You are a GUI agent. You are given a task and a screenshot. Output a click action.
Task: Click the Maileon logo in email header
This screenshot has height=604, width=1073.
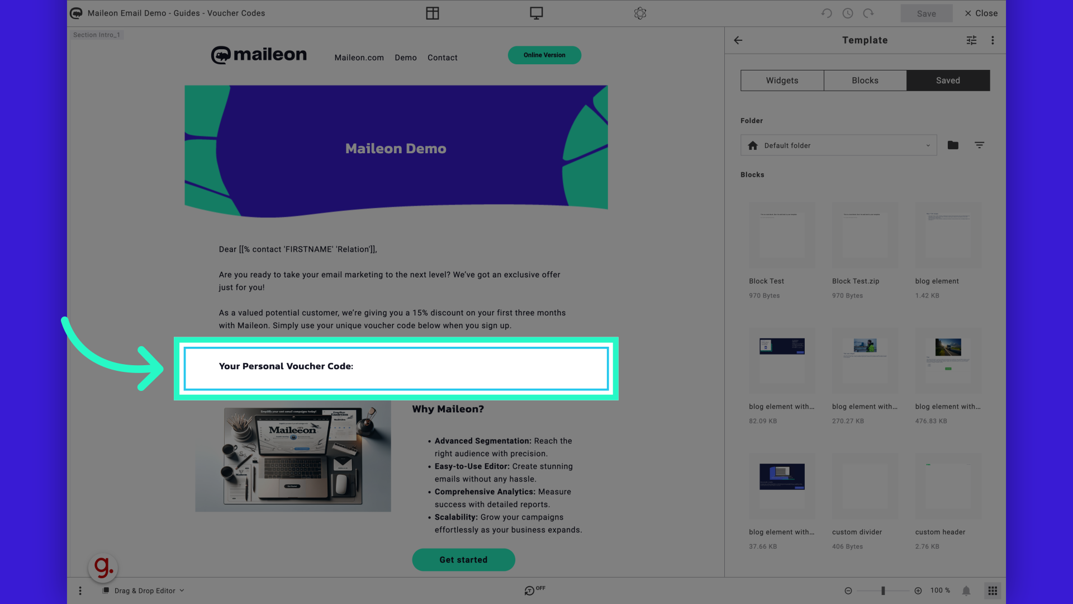(x=259, y=55)
